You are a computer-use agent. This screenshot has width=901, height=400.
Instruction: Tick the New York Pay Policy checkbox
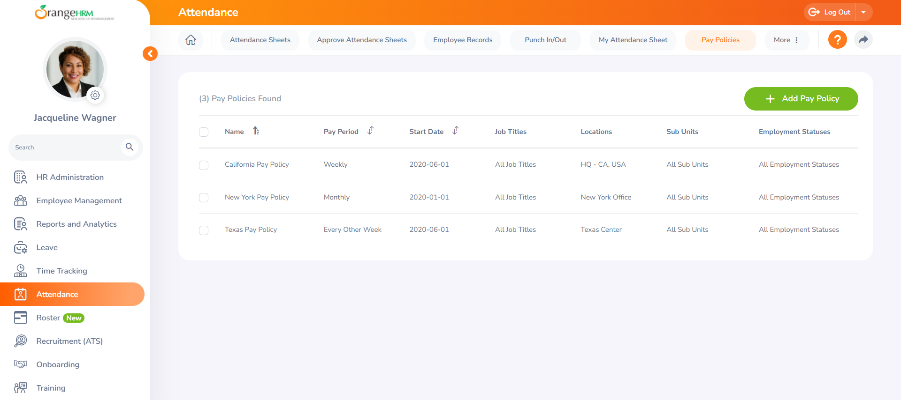tap(204, 198)
